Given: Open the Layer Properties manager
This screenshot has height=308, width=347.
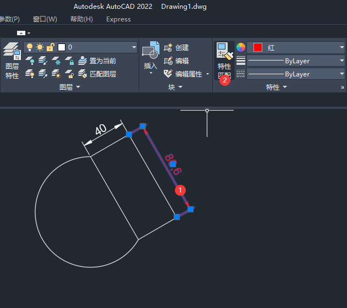Looking at the screenshot, I should 12,61.
